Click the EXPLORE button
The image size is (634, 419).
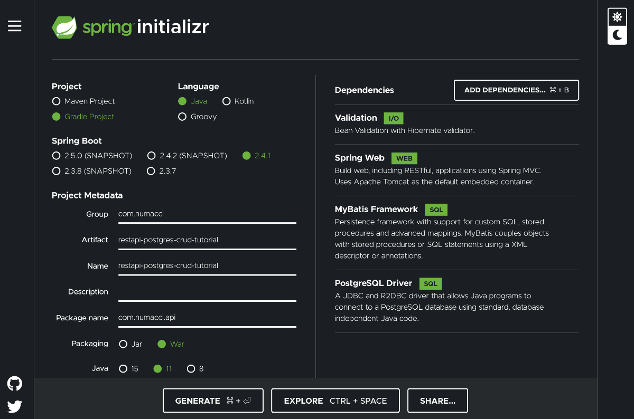click(x=335, y=401)
